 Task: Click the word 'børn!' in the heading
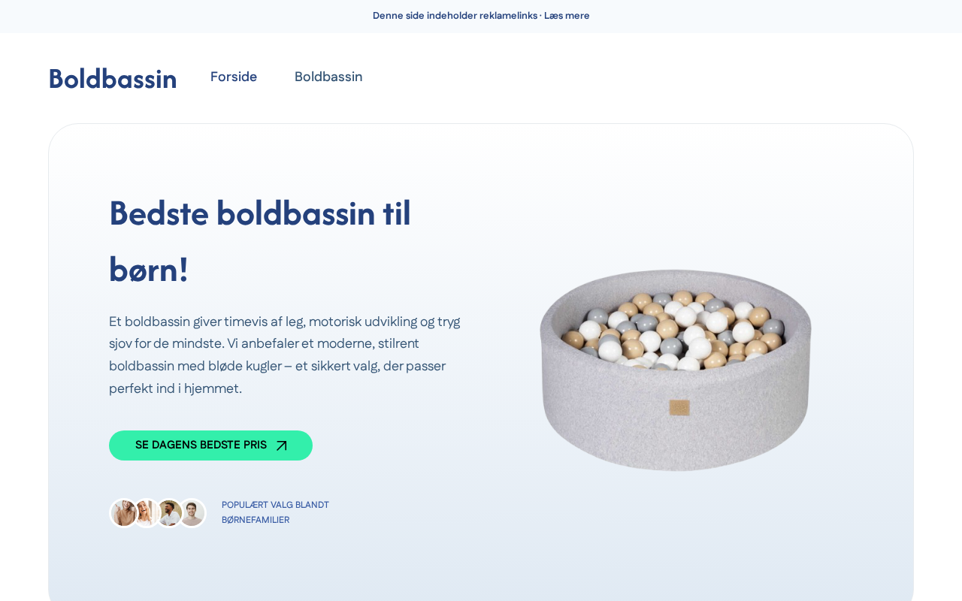(149, 270)
